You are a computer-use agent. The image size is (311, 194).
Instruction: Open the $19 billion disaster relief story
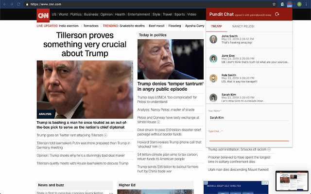(x=169, y=132)
